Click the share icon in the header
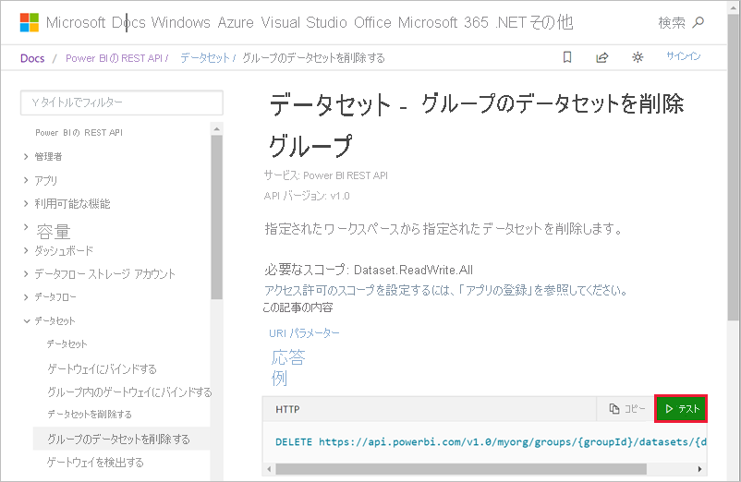Image resolution: width=741 pixels, height=482 pixels. click(x=602, y=57)
